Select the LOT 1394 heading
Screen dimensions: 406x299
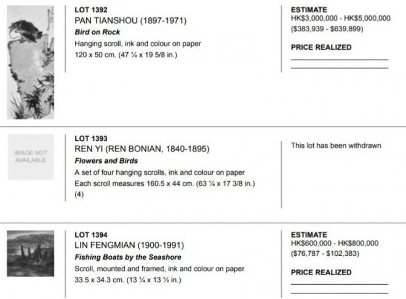(x=91, y=234)
